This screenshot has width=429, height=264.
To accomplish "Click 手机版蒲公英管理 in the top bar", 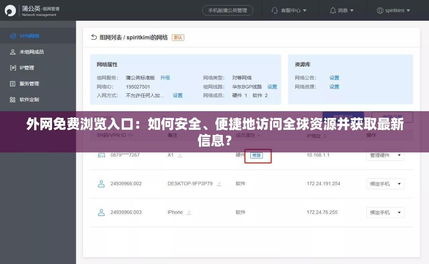I will pyautogui.click(x=228, y=10).
